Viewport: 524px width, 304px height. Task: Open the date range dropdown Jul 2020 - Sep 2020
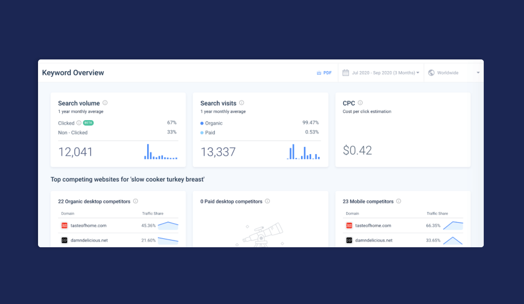[x=380, y=72]
